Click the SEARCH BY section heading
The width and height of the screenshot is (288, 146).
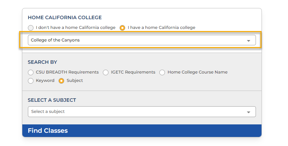43,62
